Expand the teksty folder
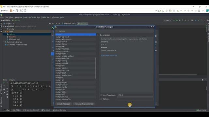 click(x=5, y=29)
